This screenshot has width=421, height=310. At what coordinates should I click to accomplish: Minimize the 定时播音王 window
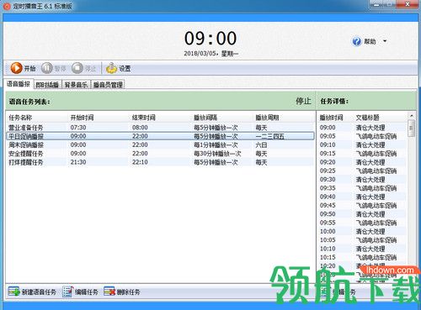point(377,4)
